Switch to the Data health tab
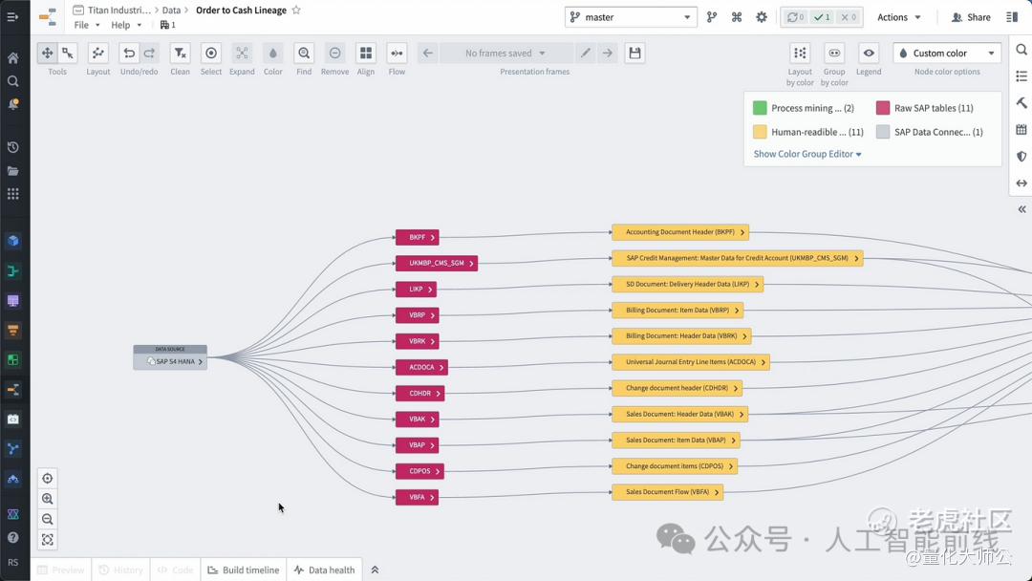The image size is (1032, 581). (325, 570)
